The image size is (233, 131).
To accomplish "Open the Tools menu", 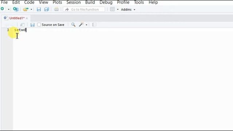I will 139,3.
